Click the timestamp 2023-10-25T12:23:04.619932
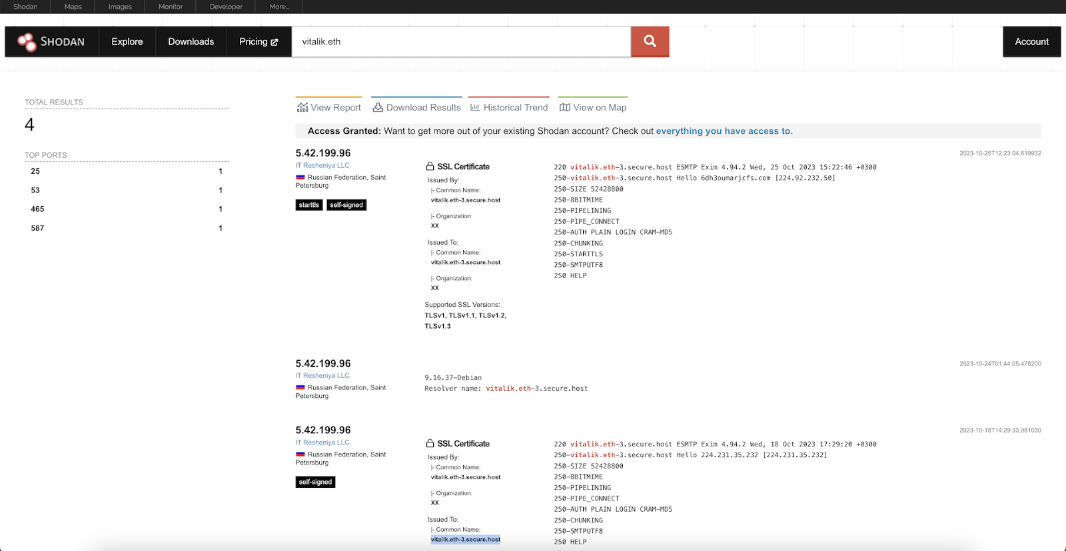 (1000, 153)
